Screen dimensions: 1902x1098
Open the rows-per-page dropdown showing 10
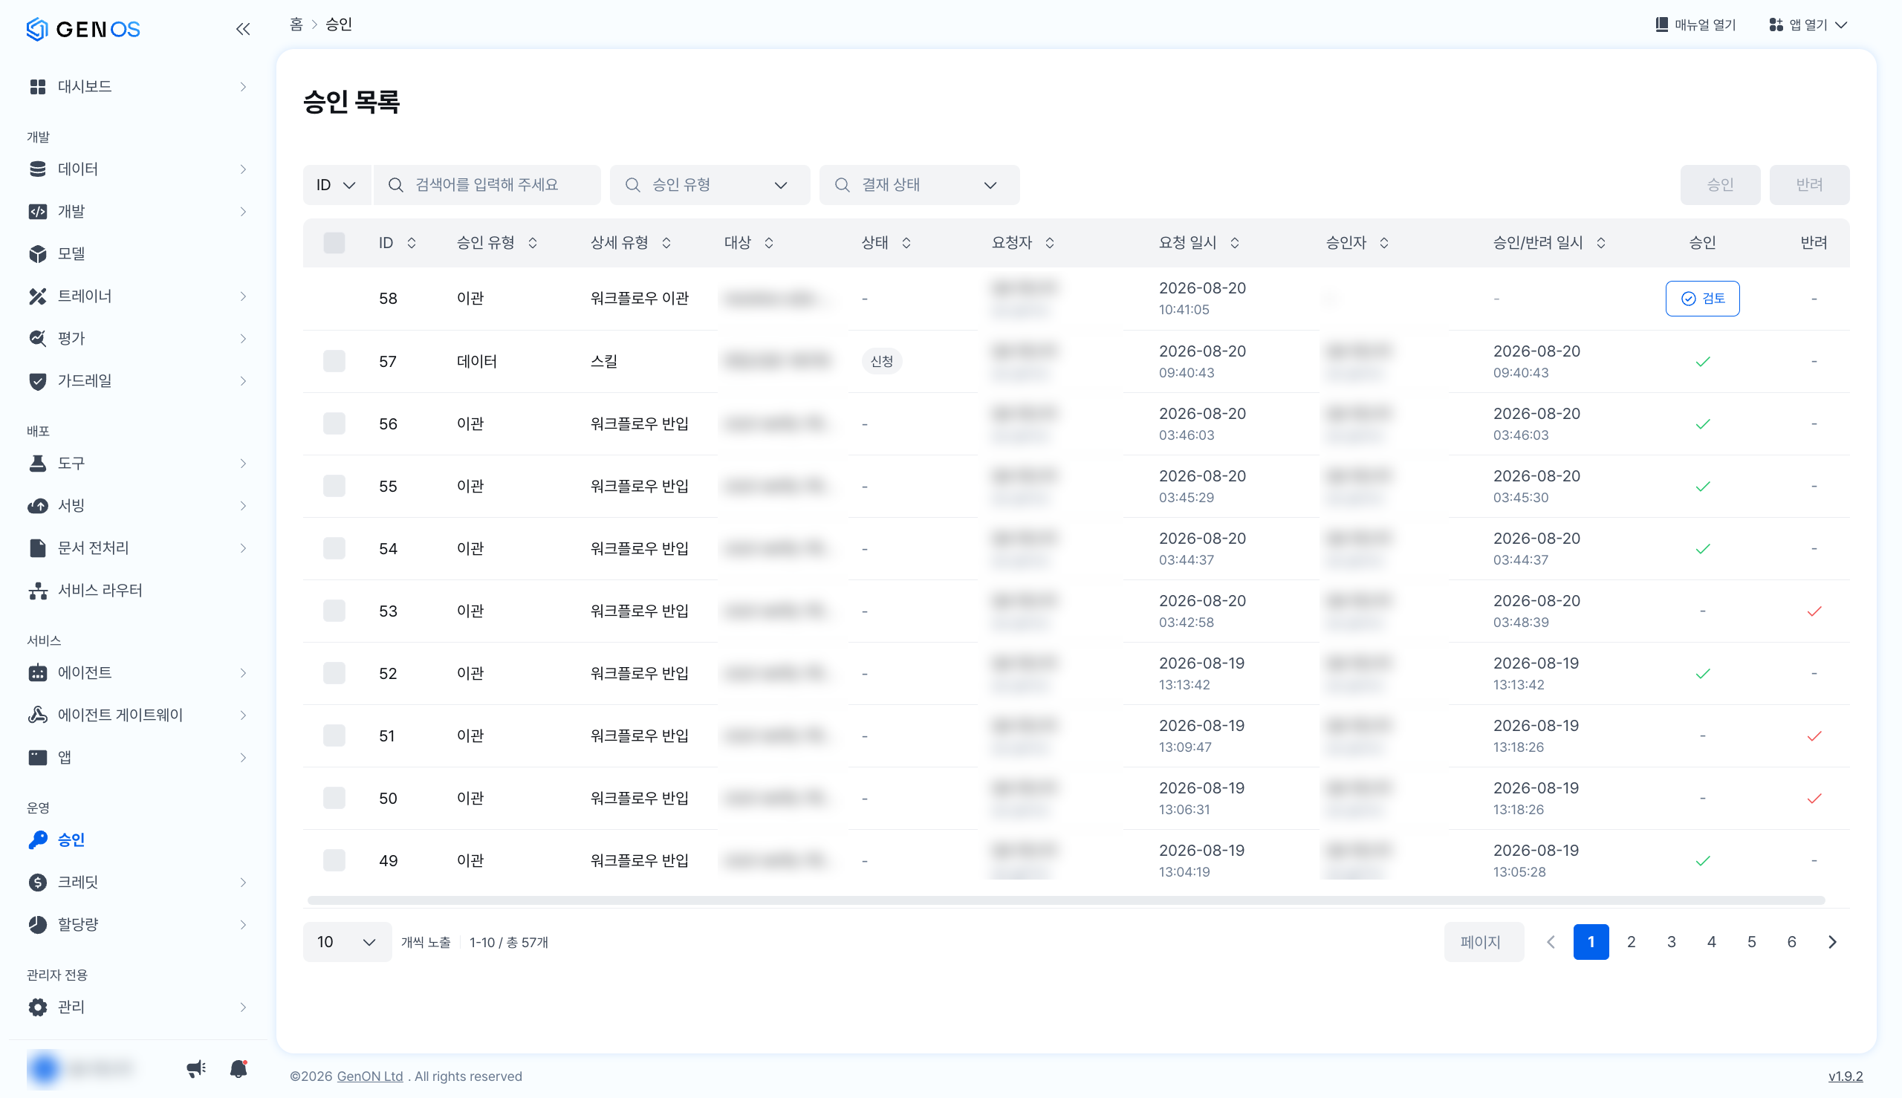(347, 942)
